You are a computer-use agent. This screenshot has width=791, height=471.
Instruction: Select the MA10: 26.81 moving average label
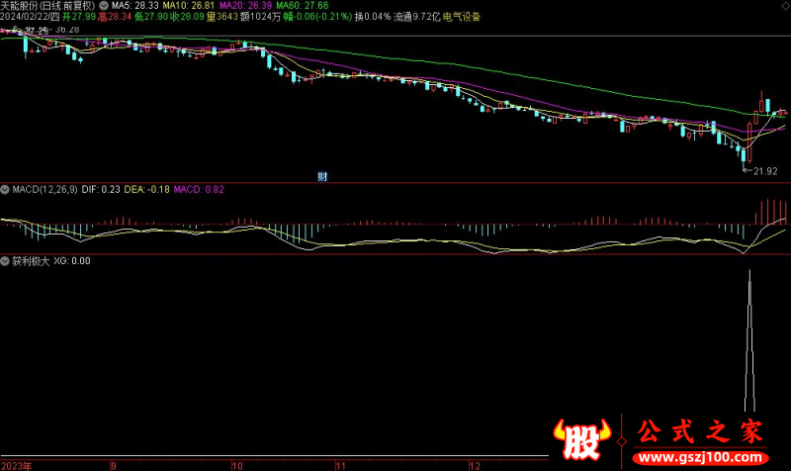(189, 5)
